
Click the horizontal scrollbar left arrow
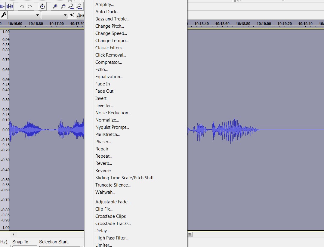(13, 234)
